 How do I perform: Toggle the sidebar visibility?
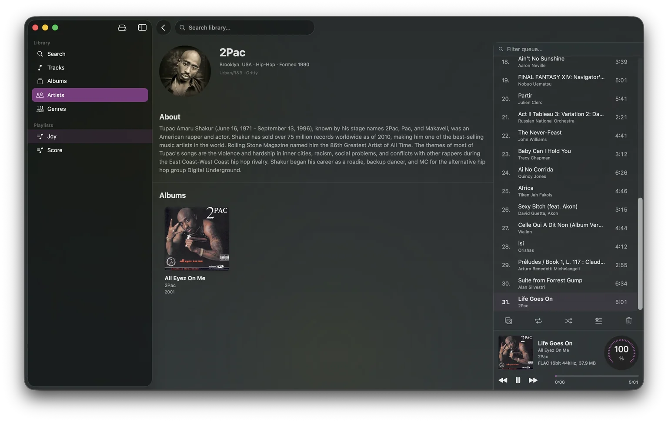pos(142,27)
